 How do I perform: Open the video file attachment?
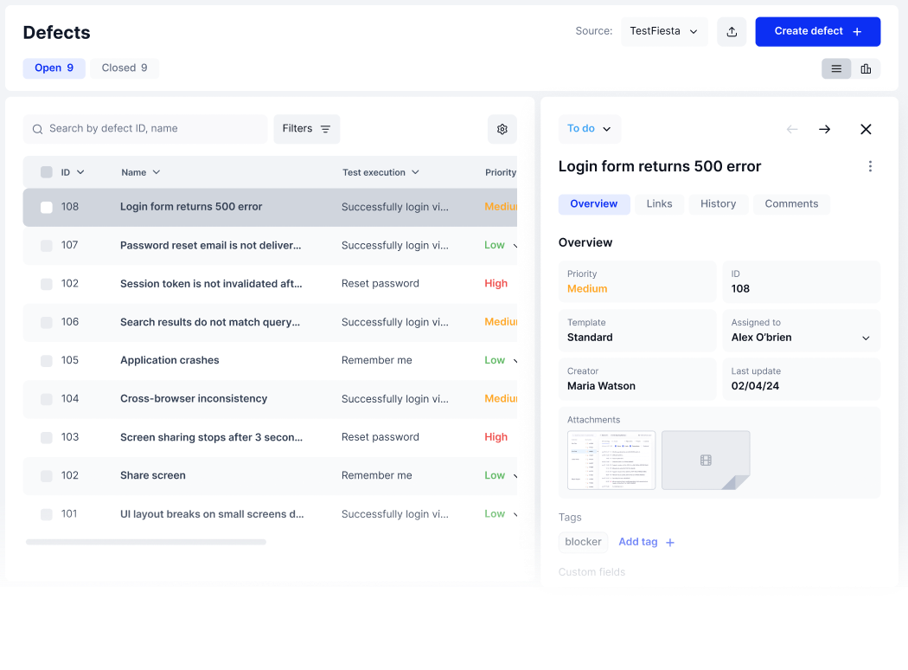coord(706,461)
